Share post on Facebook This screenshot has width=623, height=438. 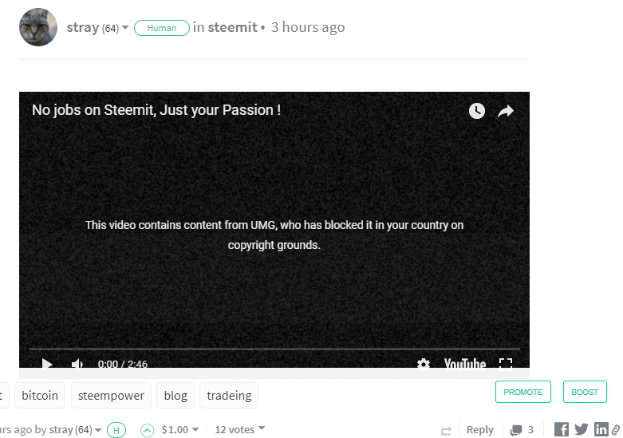point(562,429)
